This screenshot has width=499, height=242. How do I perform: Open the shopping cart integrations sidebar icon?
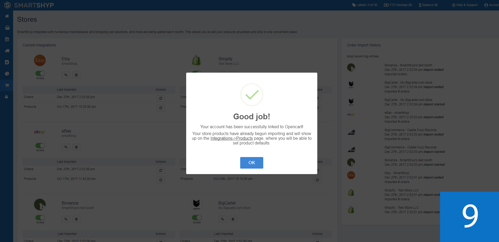point(7,85)
